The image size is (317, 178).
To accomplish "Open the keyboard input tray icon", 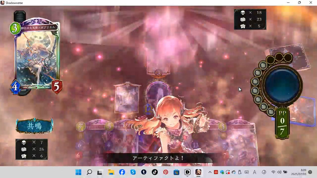I will pos(247,172).
